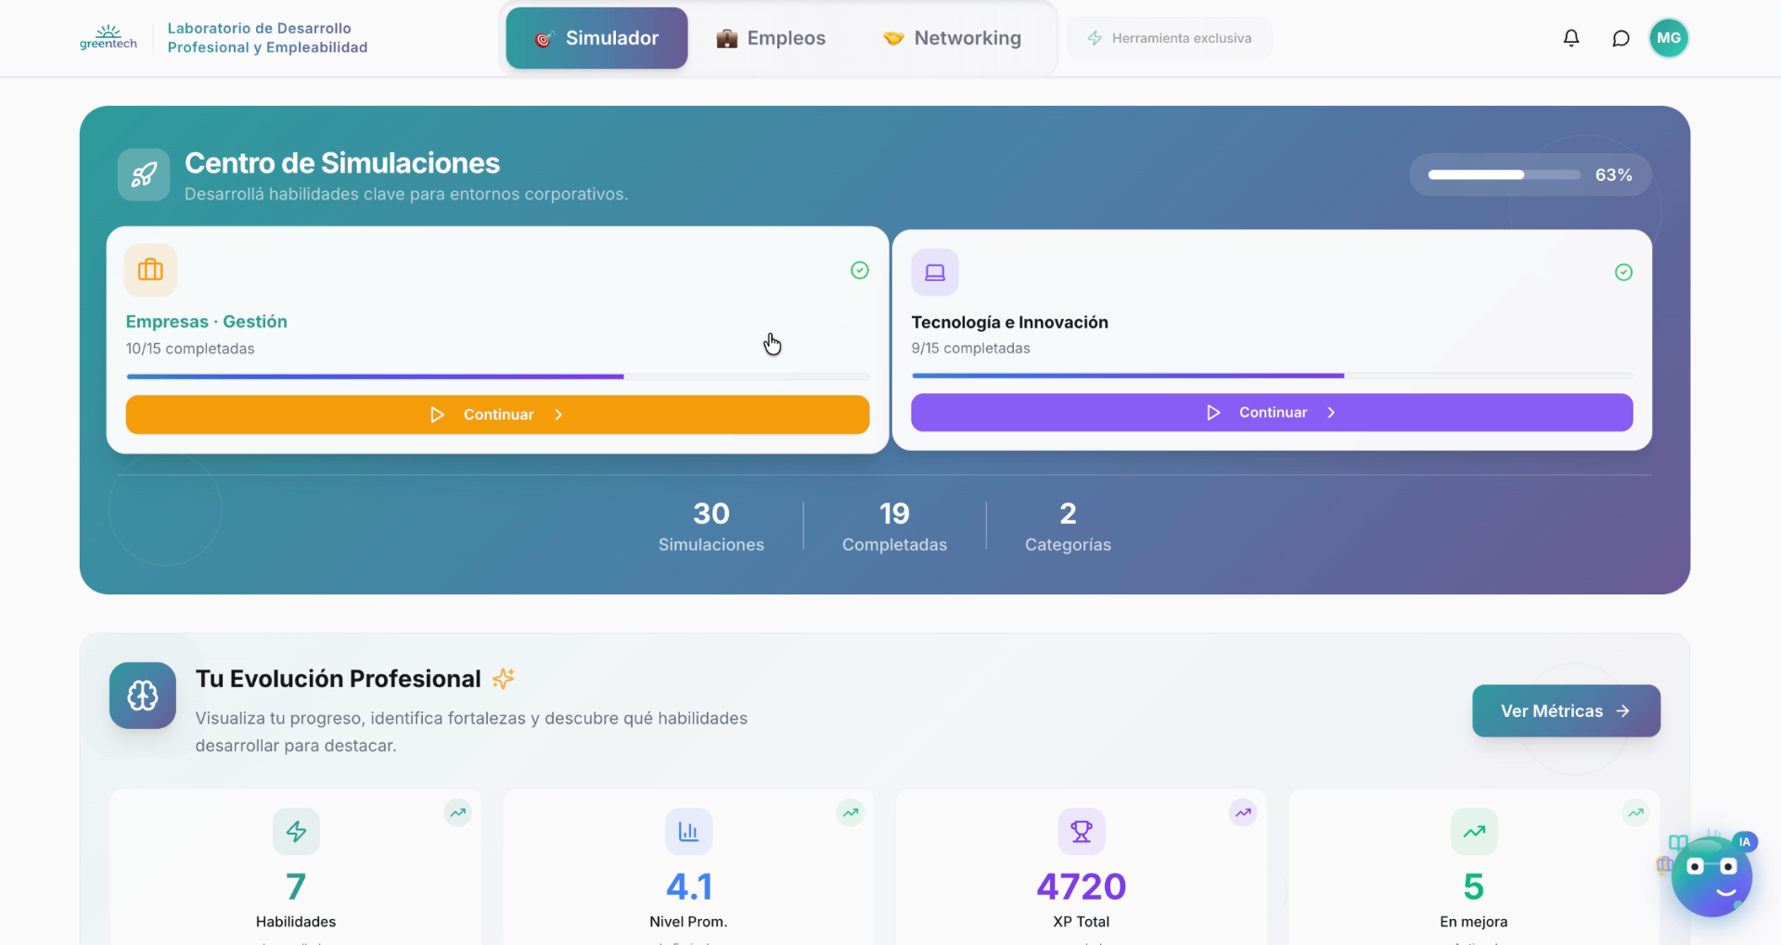This screenshot has width=1781, height=945.
Task: Toggle the check circle on Tecnología e Innovación card
Action: pyautogui.click(x=1623, y=272)
